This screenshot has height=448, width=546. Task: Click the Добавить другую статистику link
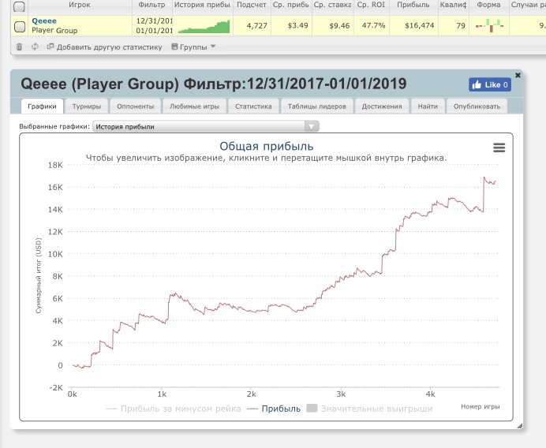[x=104, y=47]
